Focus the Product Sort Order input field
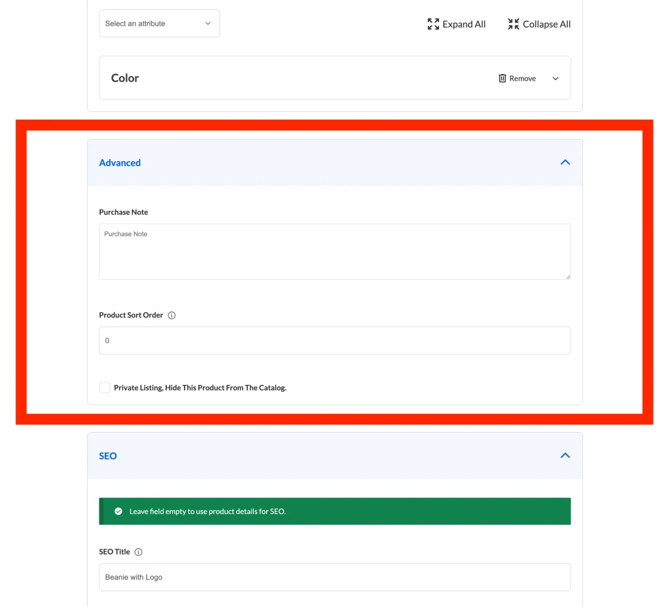Image resolution: width=670 pixels, height=607 pixels. (x=334, y=340)
